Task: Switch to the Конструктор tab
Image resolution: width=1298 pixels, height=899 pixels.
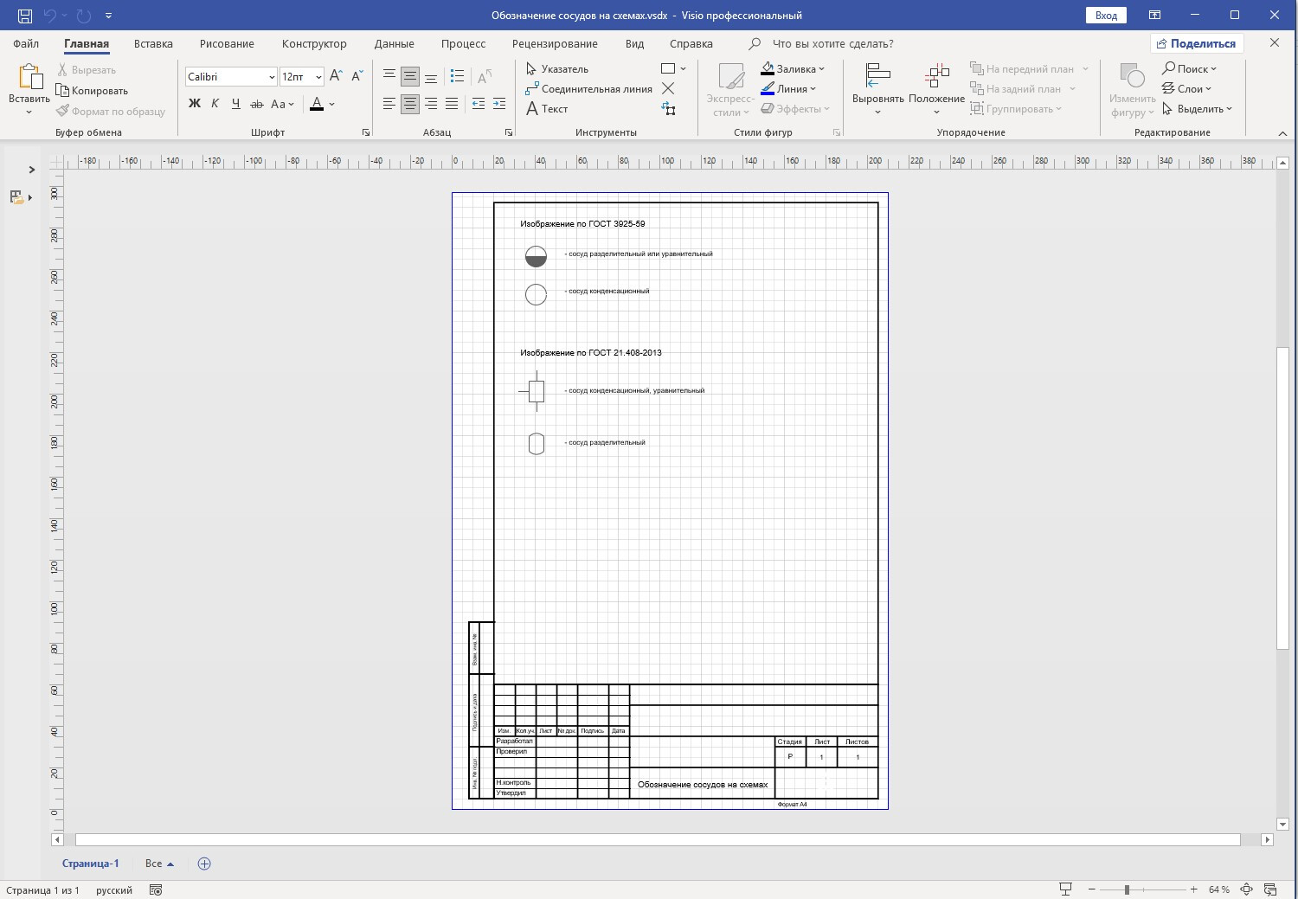Action: point(313,43)
